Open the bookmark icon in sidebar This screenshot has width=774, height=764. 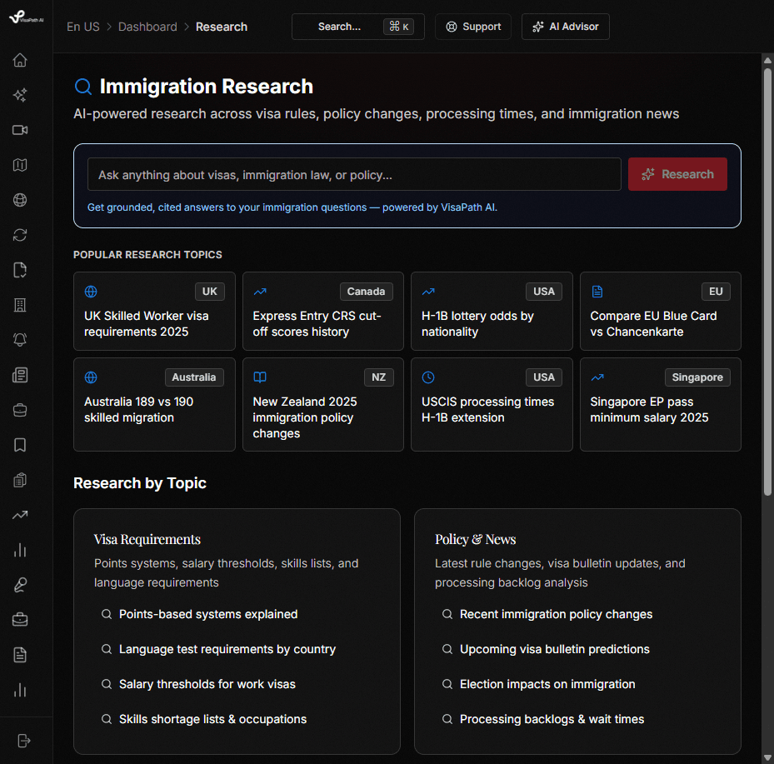pyautogui.click(x=20, y=445)
